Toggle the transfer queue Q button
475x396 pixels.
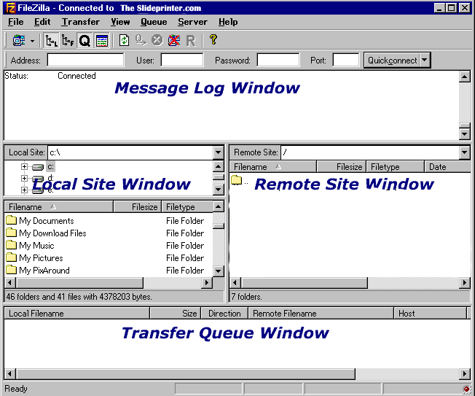pos(85,40)
